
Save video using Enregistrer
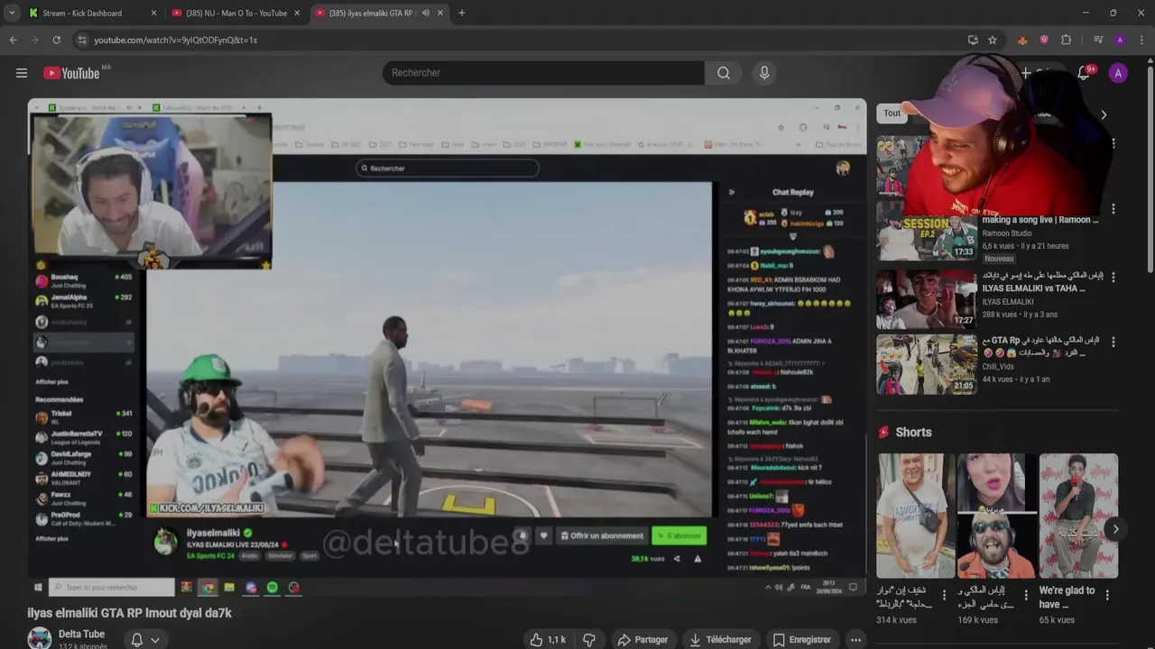801,639
